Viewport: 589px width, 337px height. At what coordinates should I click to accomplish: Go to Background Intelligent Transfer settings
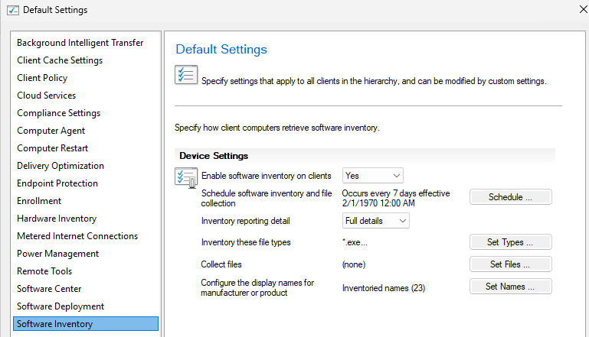click(x=80, y=43)
